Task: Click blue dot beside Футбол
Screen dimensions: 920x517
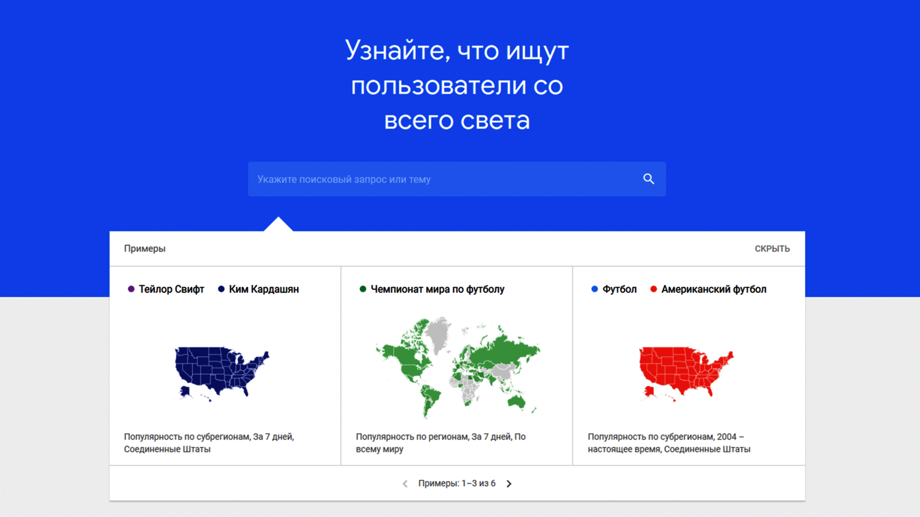Action: [595, 289]
